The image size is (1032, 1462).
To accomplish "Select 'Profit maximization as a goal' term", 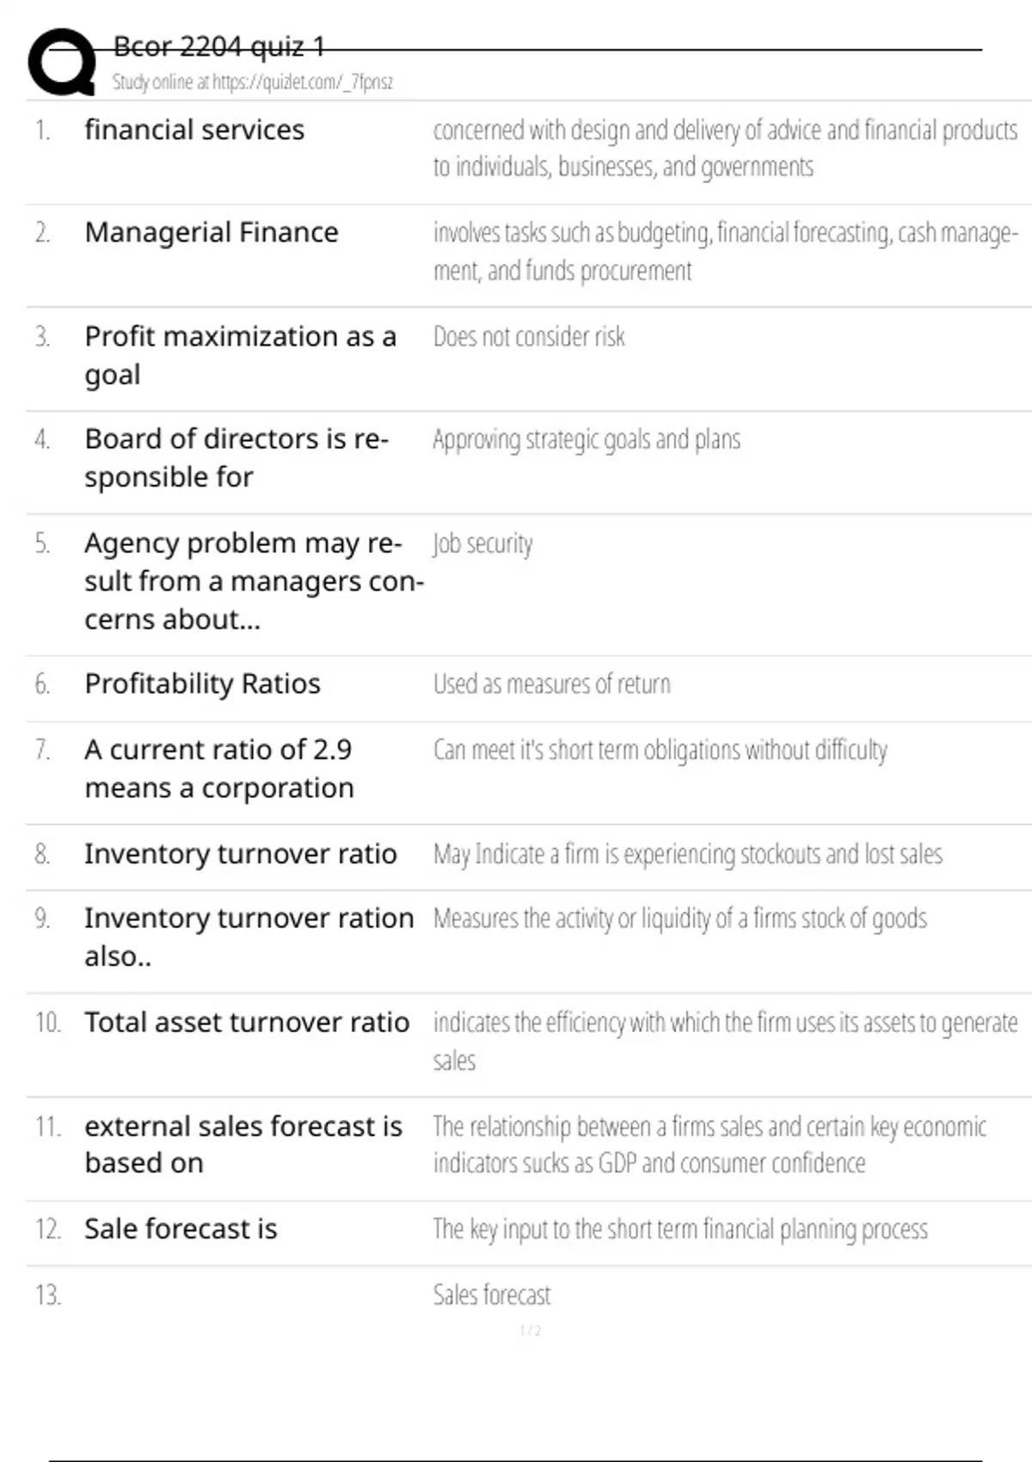I will click(240, 354).
